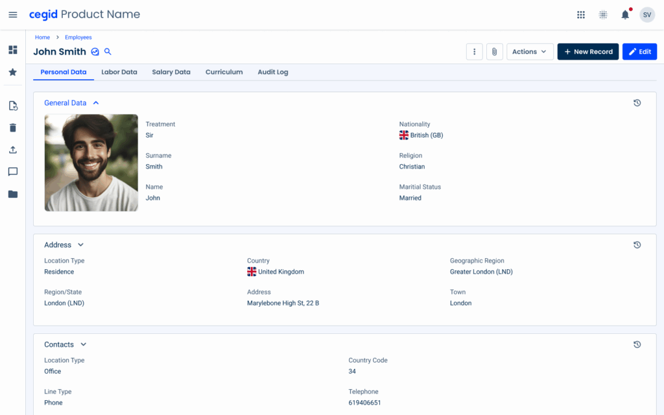Switch to the Labor Data tab
The image size is (664, 415).
click(119, 72)
